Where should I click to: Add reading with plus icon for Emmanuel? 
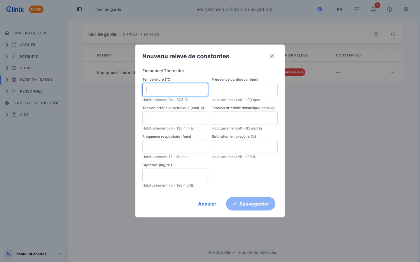pos(393,72)
